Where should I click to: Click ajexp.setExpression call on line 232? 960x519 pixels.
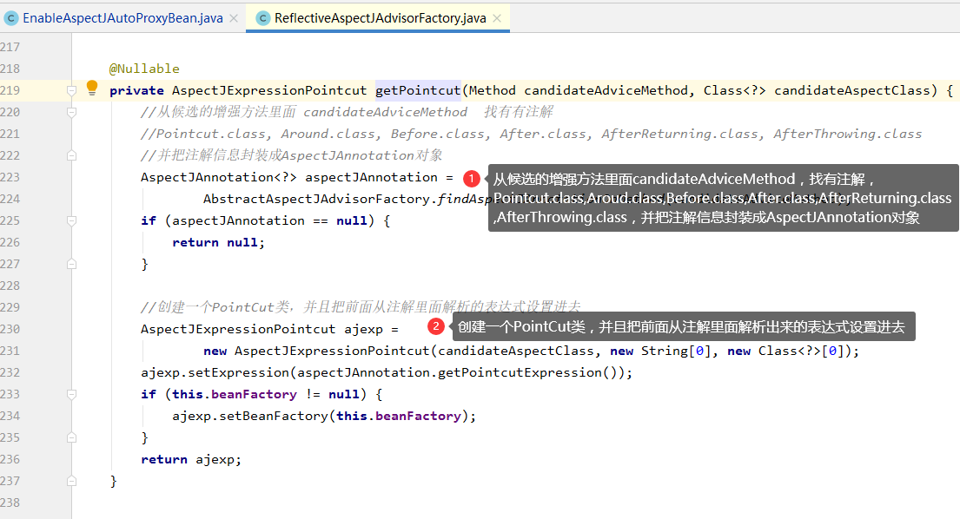(215, 372)
